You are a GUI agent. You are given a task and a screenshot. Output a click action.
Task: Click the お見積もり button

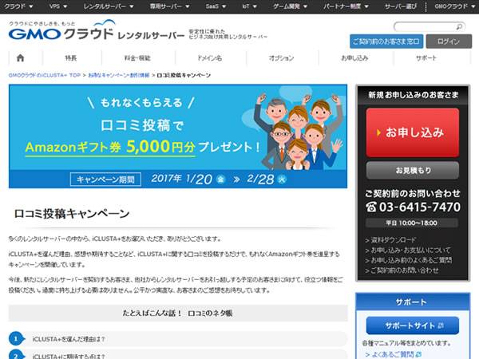tap(413, 170)
